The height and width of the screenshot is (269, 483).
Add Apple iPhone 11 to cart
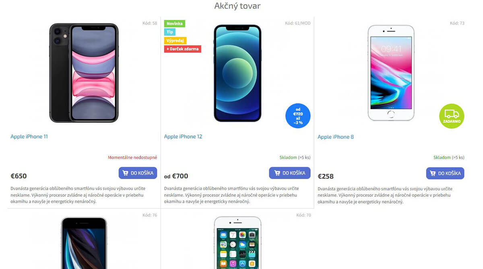(x=138, y=173)
